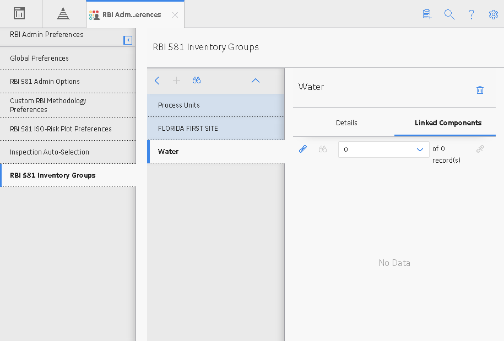Close the RBI Admin Preferences tab
Image resolution: width=504 pixels, height=341 pixels.
pos(175,15)
